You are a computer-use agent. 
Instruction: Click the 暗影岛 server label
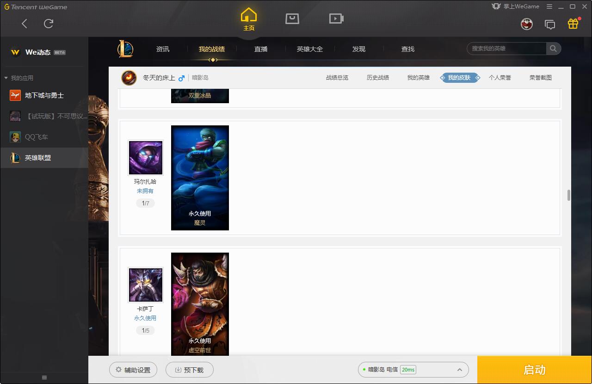pos(200,78)
